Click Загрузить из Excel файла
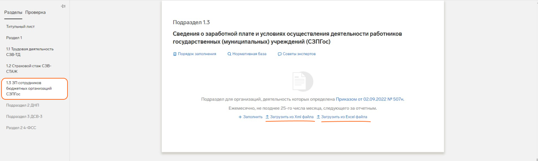This screenshot has width=538, height=161. point(344,117)
